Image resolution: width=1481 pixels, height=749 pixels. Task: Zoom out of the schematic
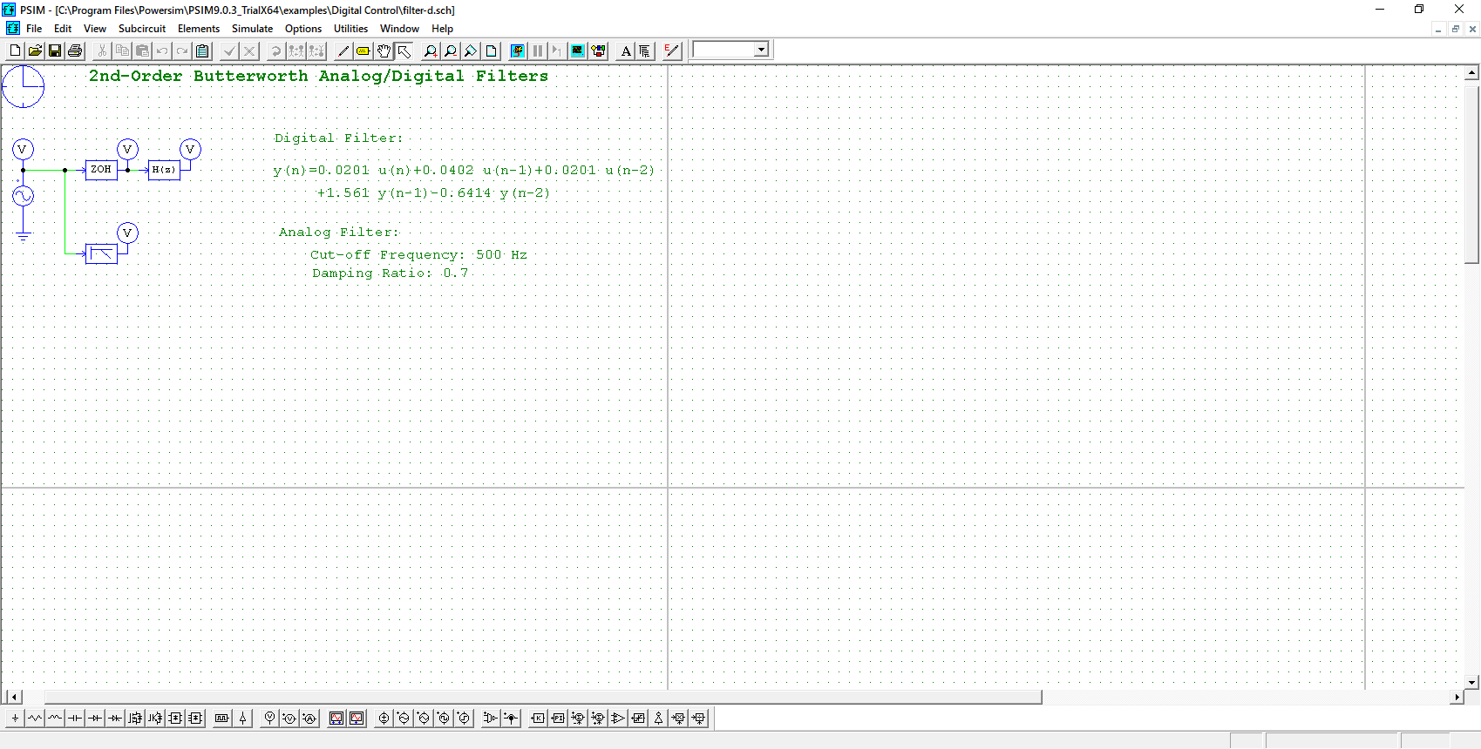[451, 51]
